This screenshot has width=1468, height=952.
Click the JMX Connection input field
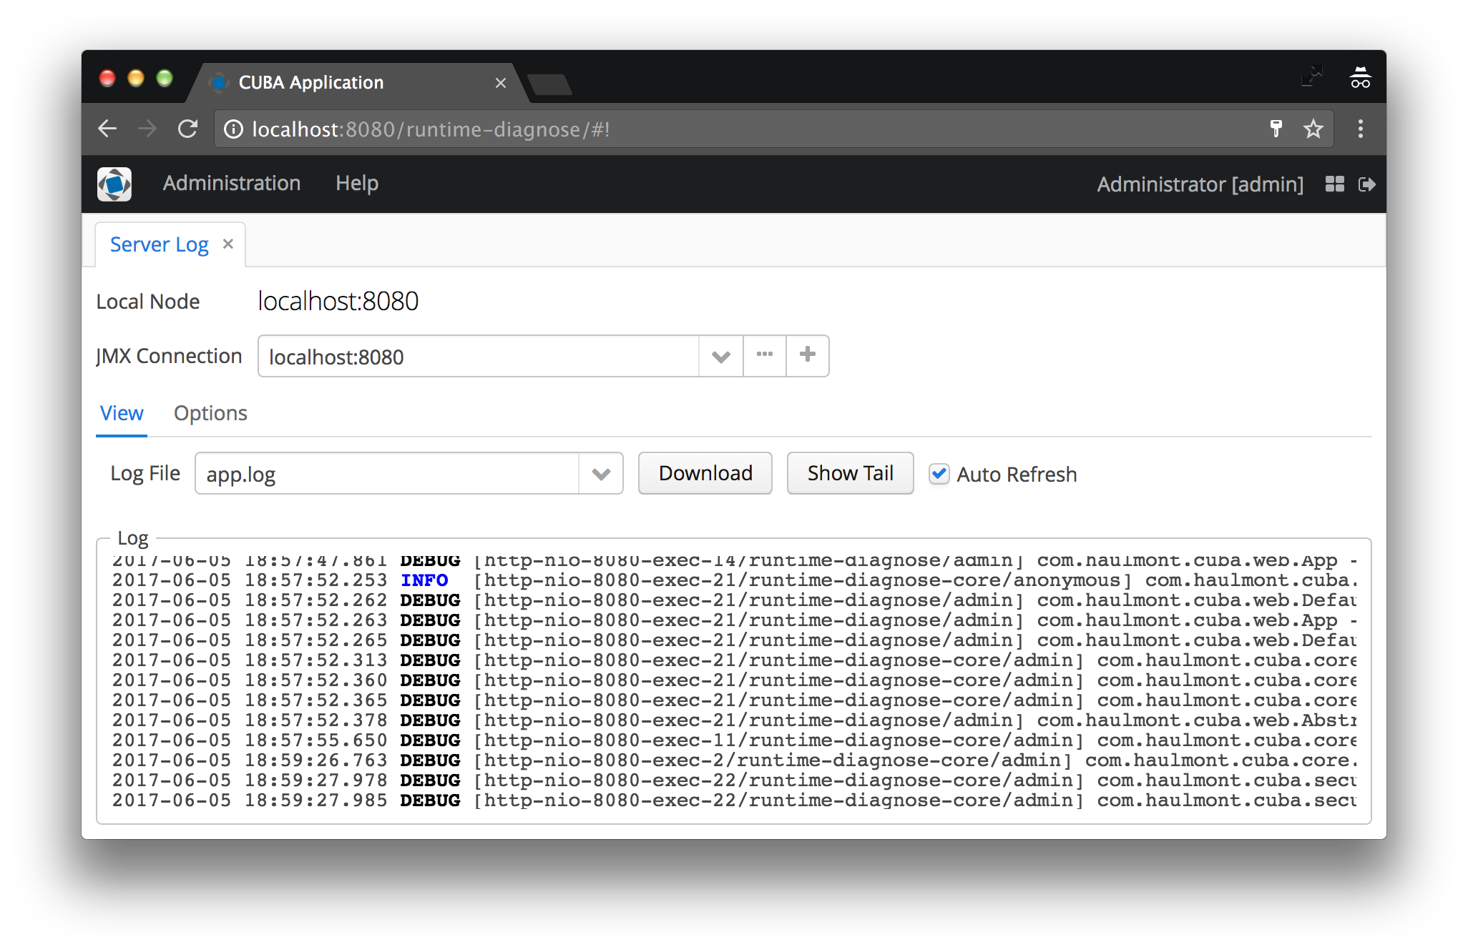pos(478,357)
